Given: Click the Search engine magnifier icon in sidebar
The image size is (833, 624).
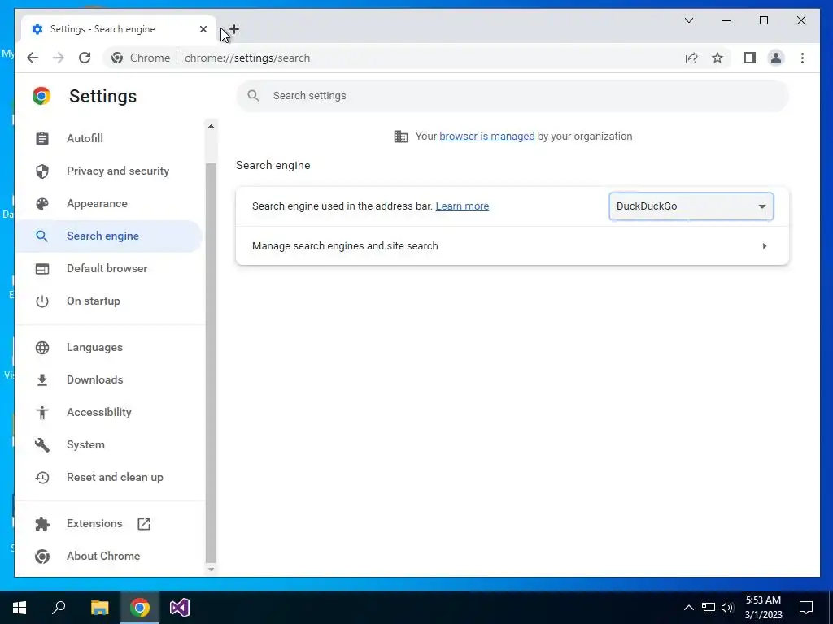Looking at the screenshot, I should pos(42,236).
